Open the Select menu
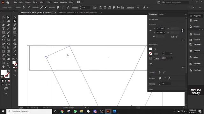204x114 pixels. [42, 2]
